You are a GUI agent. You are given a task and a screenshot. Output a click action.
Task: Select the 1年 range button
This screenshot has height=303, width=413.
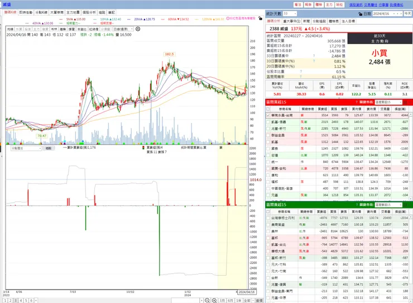point(239,301)
